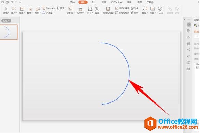Insert a 图表 (Chart)
200x133 pixels.
[61, 8]
